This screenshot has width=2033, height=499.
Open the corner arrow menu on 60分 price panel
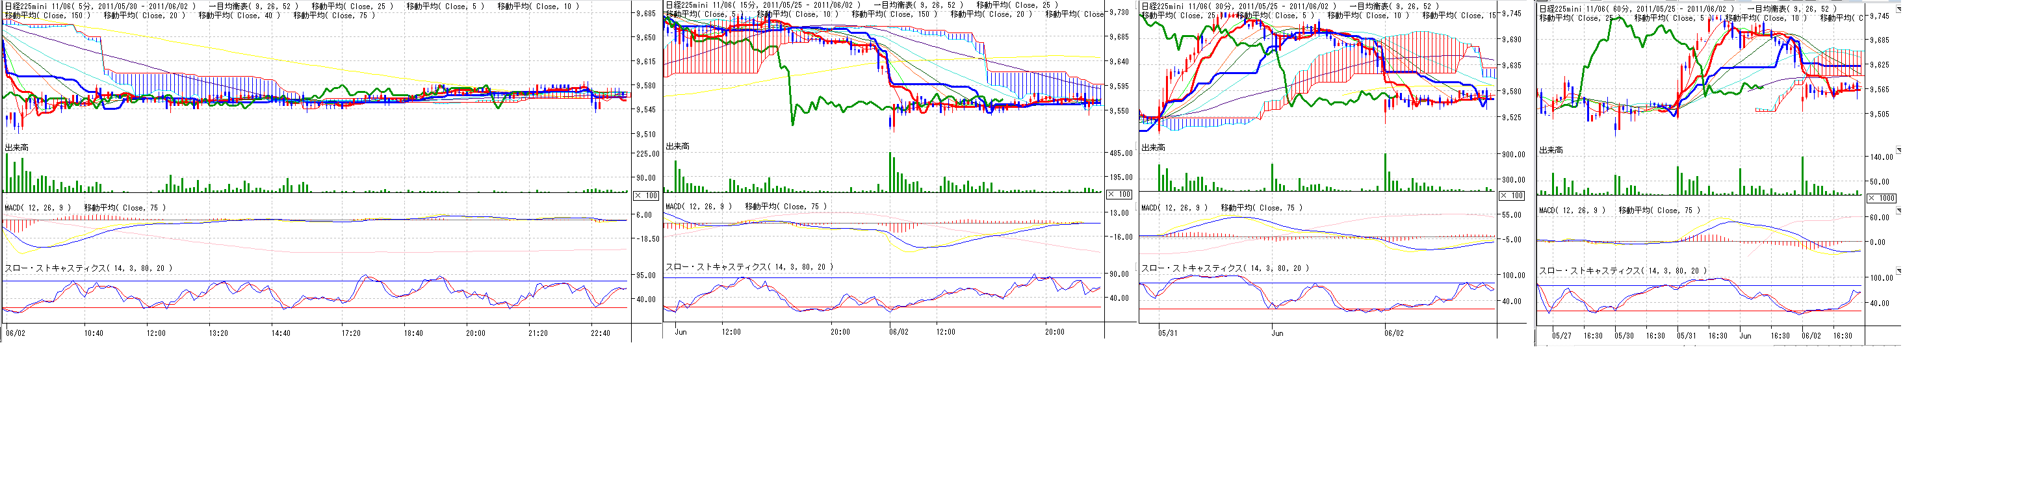click(x=1899, y=10)
